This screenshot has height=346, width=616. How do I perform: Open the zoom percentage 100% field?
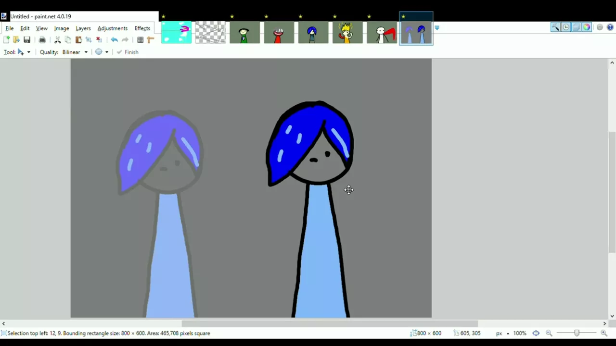[520, 333]
